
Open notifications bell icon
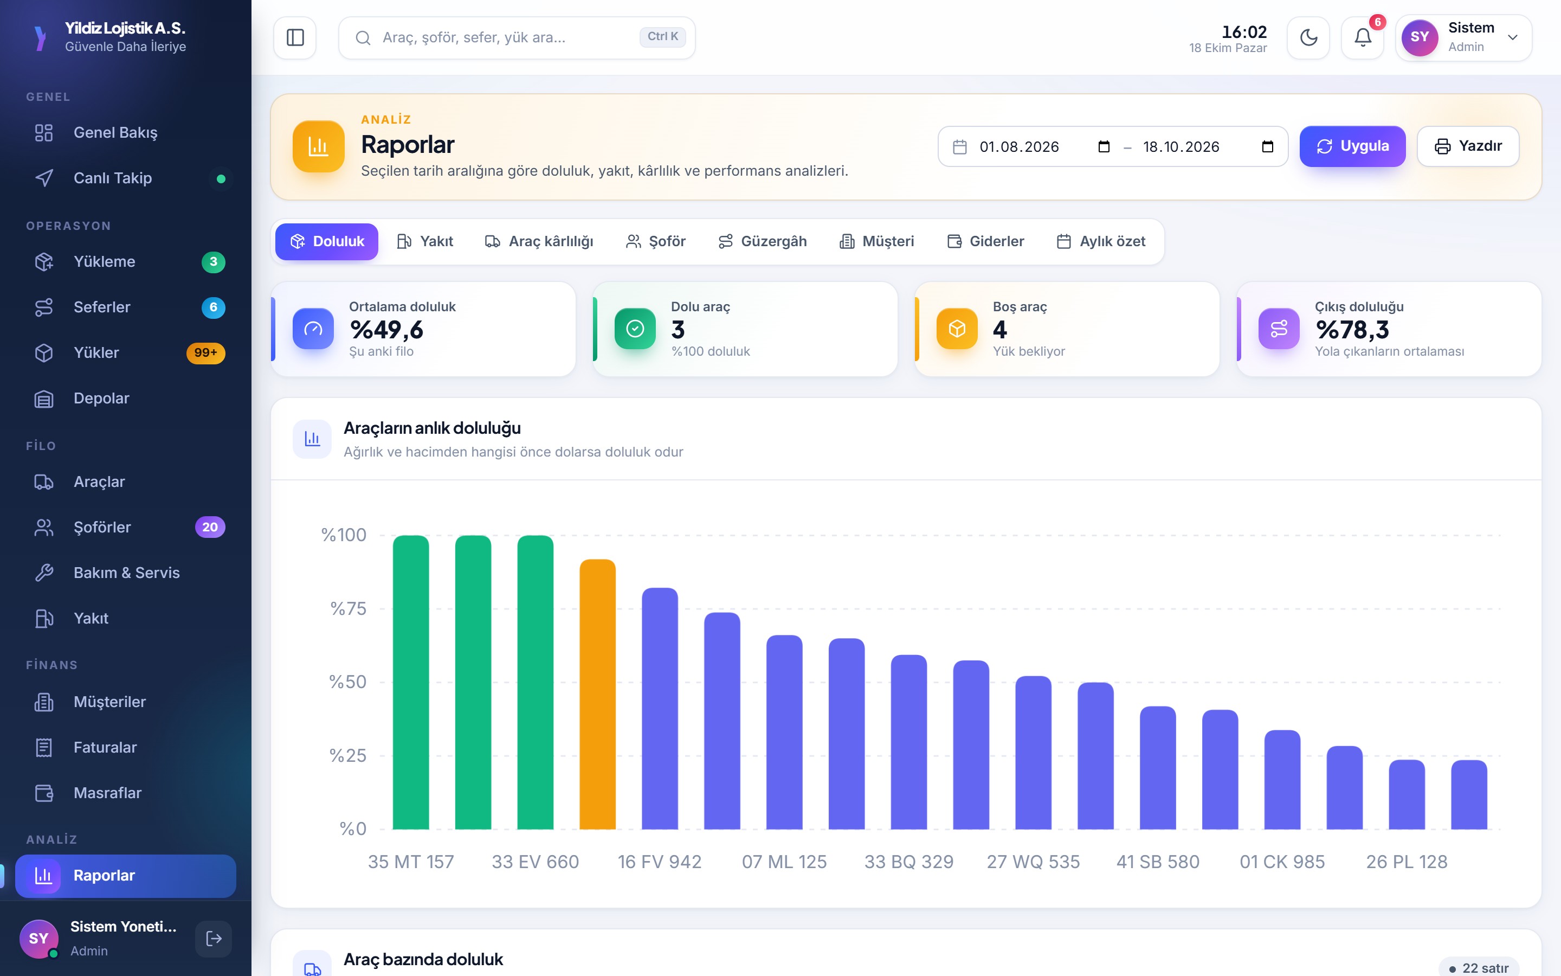pyautogui.click(x=1362, y=37)
